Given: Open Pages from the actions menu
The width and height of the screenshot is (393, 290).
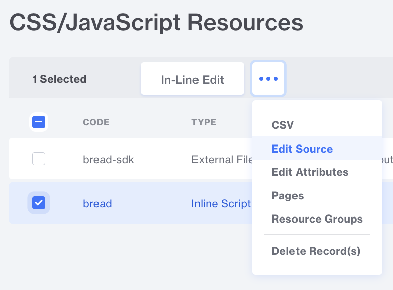Looking at the screenshot, I should [287, 195].
